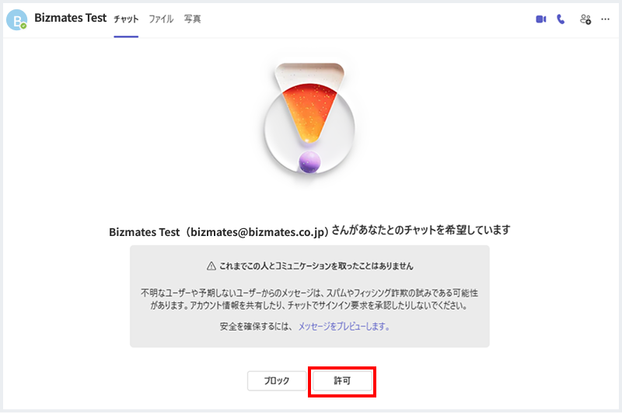Switch to the ファイル tab
The image size is (622, 413).
pos(161,19)
